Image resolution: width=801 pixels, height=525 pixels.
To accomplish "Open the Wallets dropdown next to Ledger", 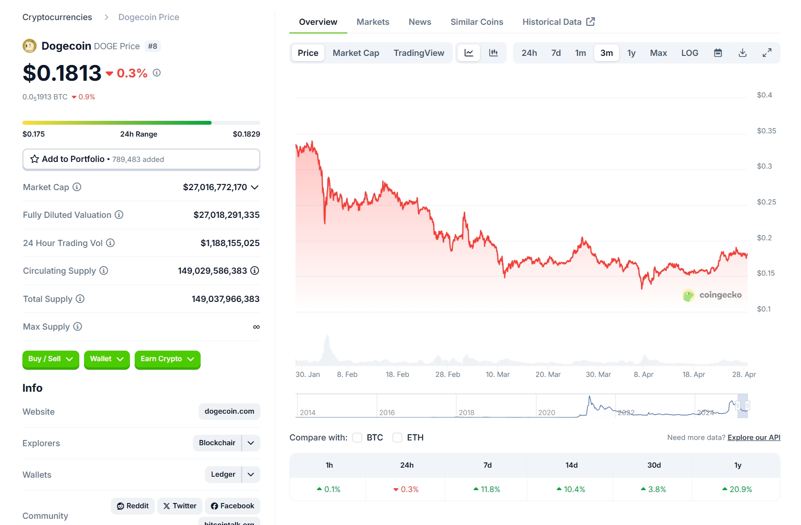I will (250, 474).
